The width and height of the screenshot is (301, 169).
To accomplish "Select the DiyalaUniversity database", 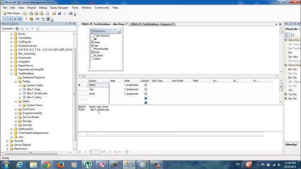I will 27,46.
